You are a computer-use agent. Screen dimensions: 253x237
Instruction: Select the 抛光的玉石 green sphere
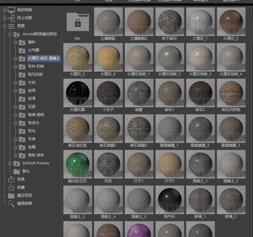78,164
